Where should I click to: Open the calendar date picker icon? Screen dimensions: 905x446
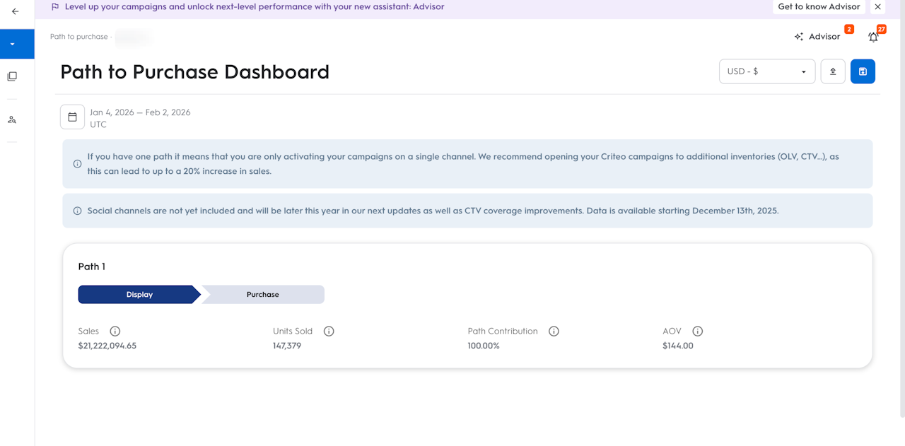click(x=72, y=117)
